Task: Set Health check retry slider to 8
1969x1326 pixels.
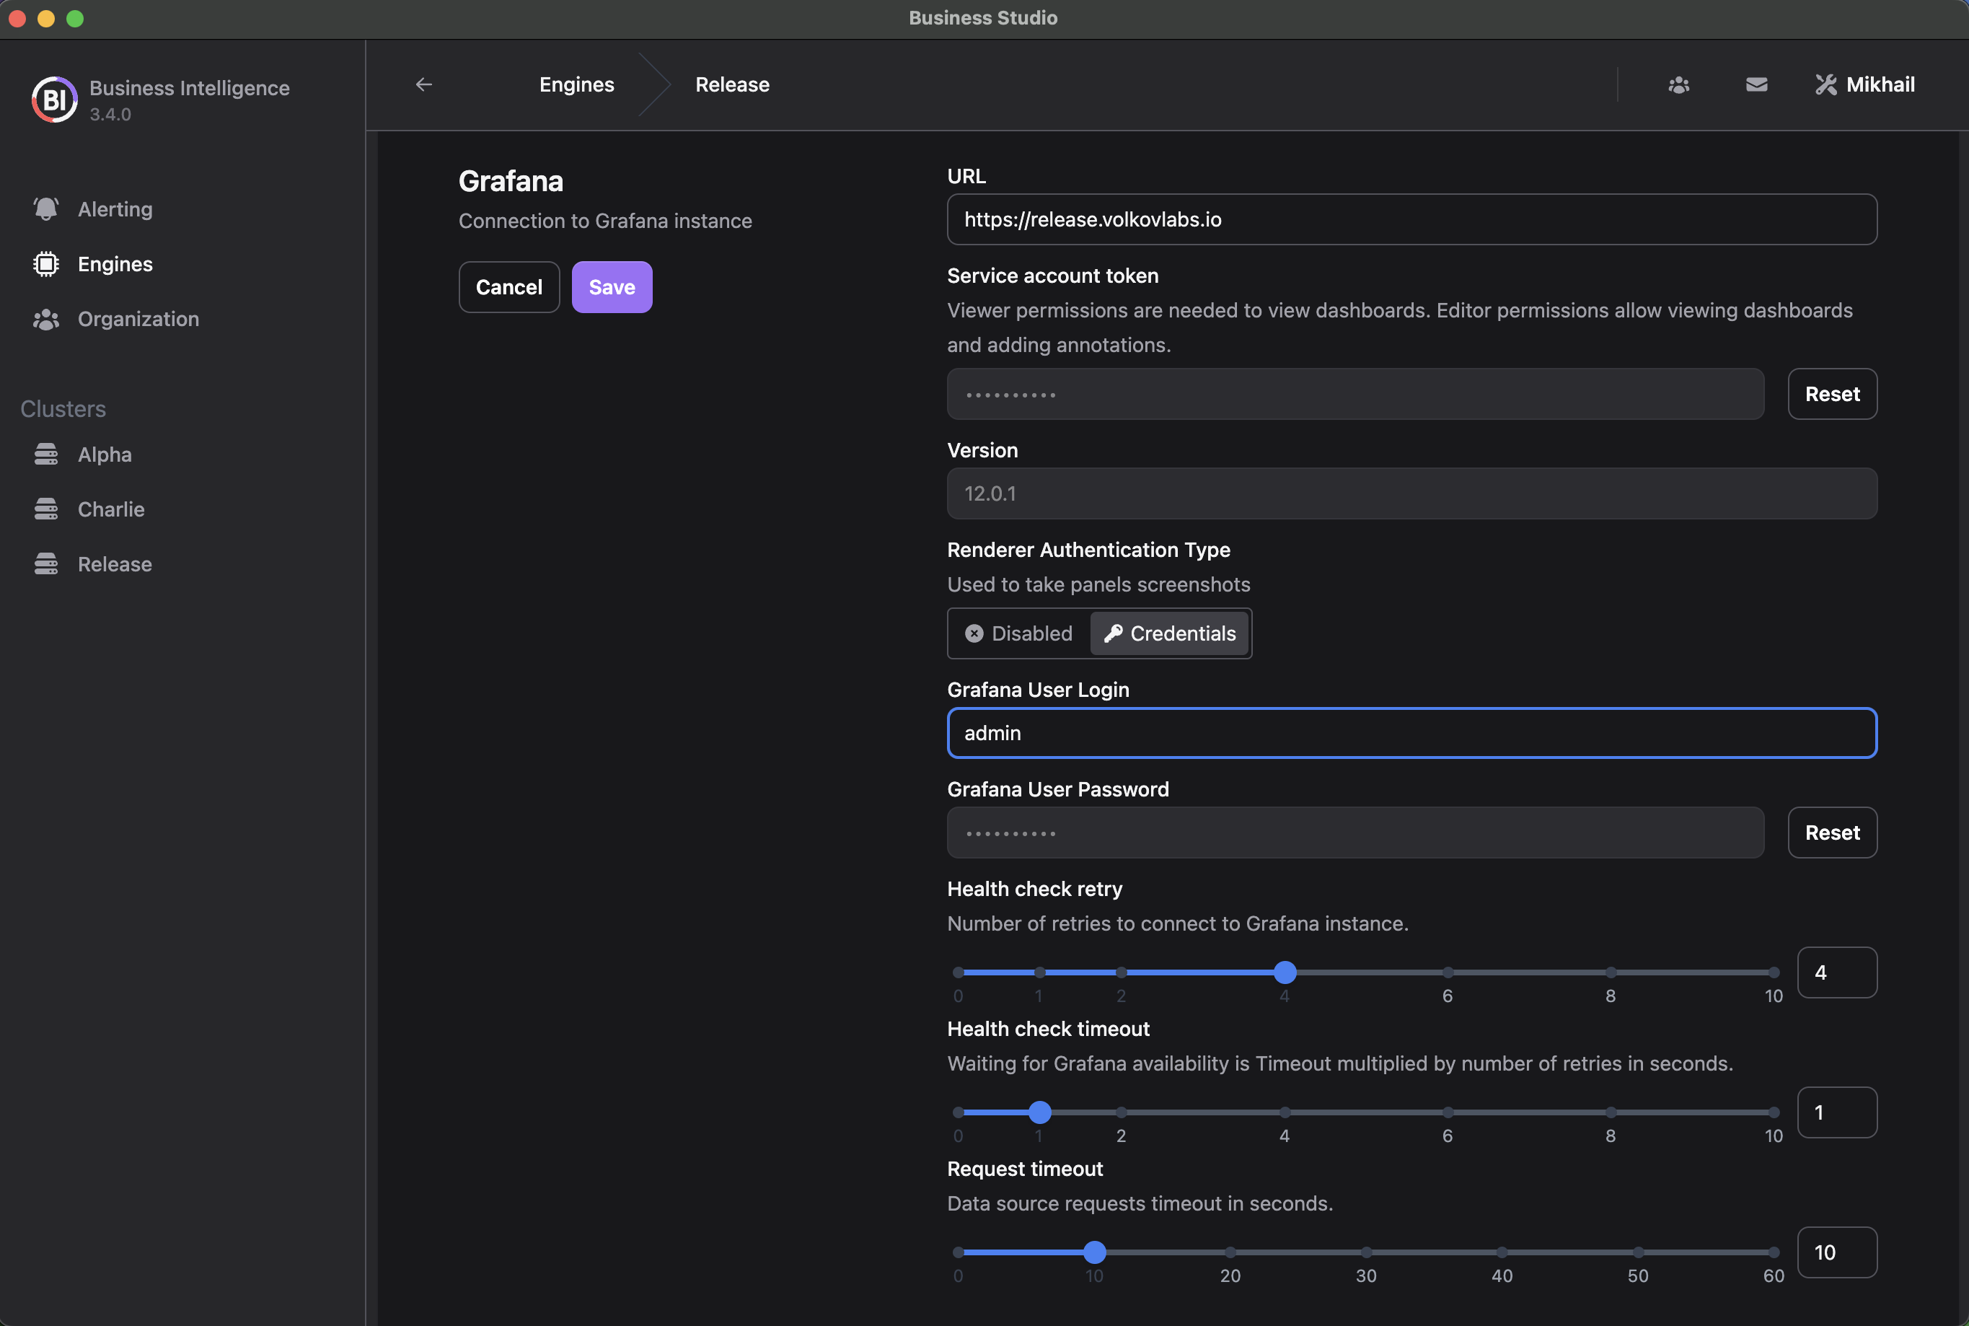Action: tap(1611, 972)
